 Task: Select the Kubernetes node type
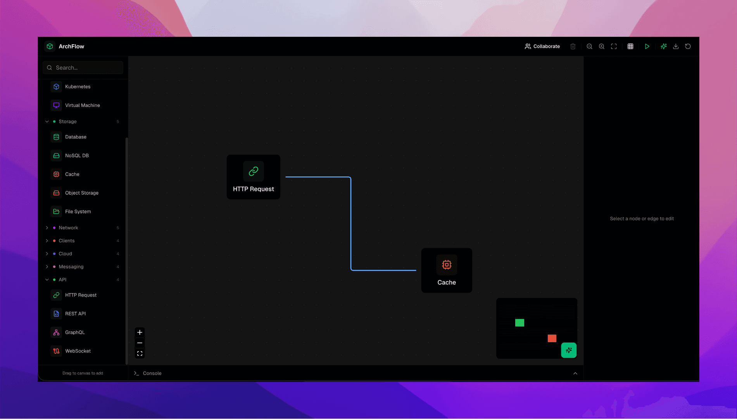click(78, 87)
